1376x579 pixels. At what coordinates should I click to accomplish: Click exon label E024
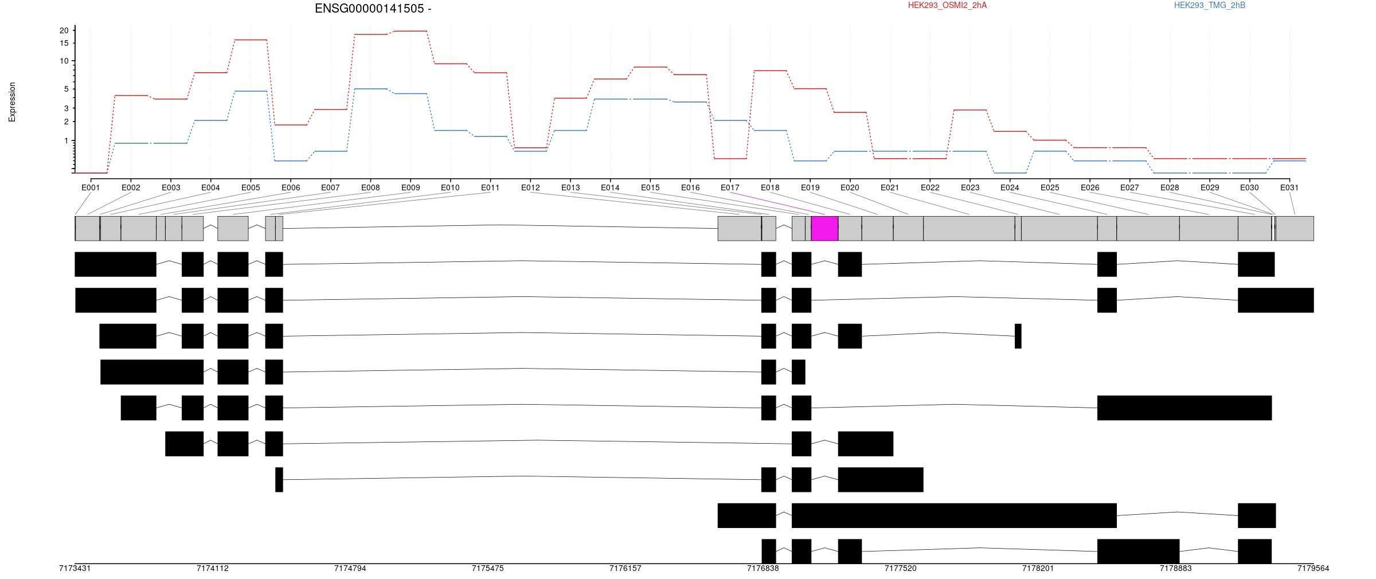[1010, 187]
